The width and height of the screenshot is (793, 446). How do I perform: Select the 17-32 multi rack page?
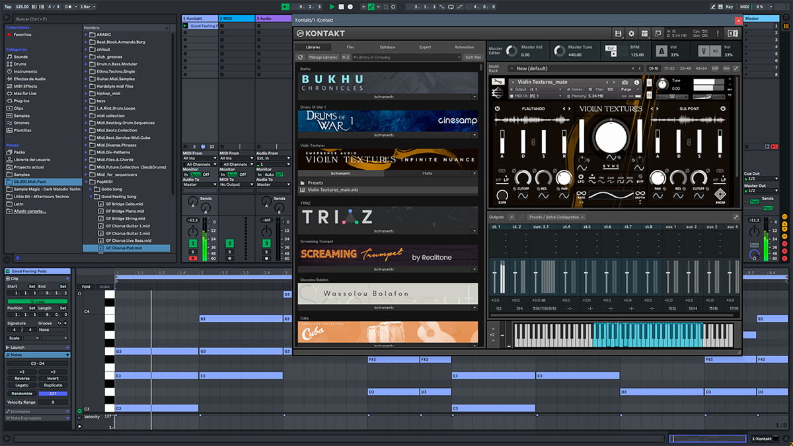click(x=669, y=68)
